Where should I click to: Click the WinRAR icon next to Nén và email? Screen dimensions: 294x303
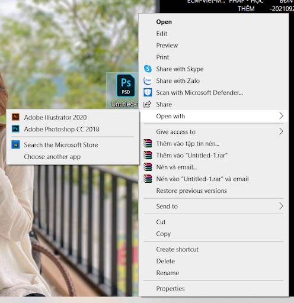point(148,167)
